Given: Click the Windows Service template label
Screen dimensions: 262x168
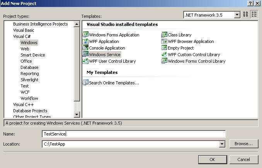Looking at the screenshot, I should coord(105,55).
